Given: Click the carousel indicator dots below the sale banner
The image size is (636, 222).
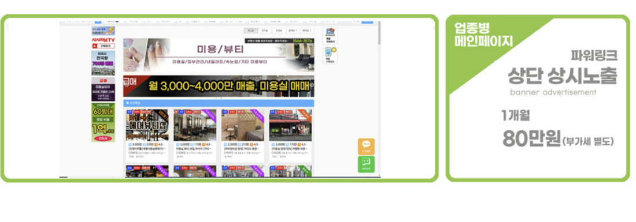Looking at the screenshot, I should pyautogui.click(x=219, y=98).
